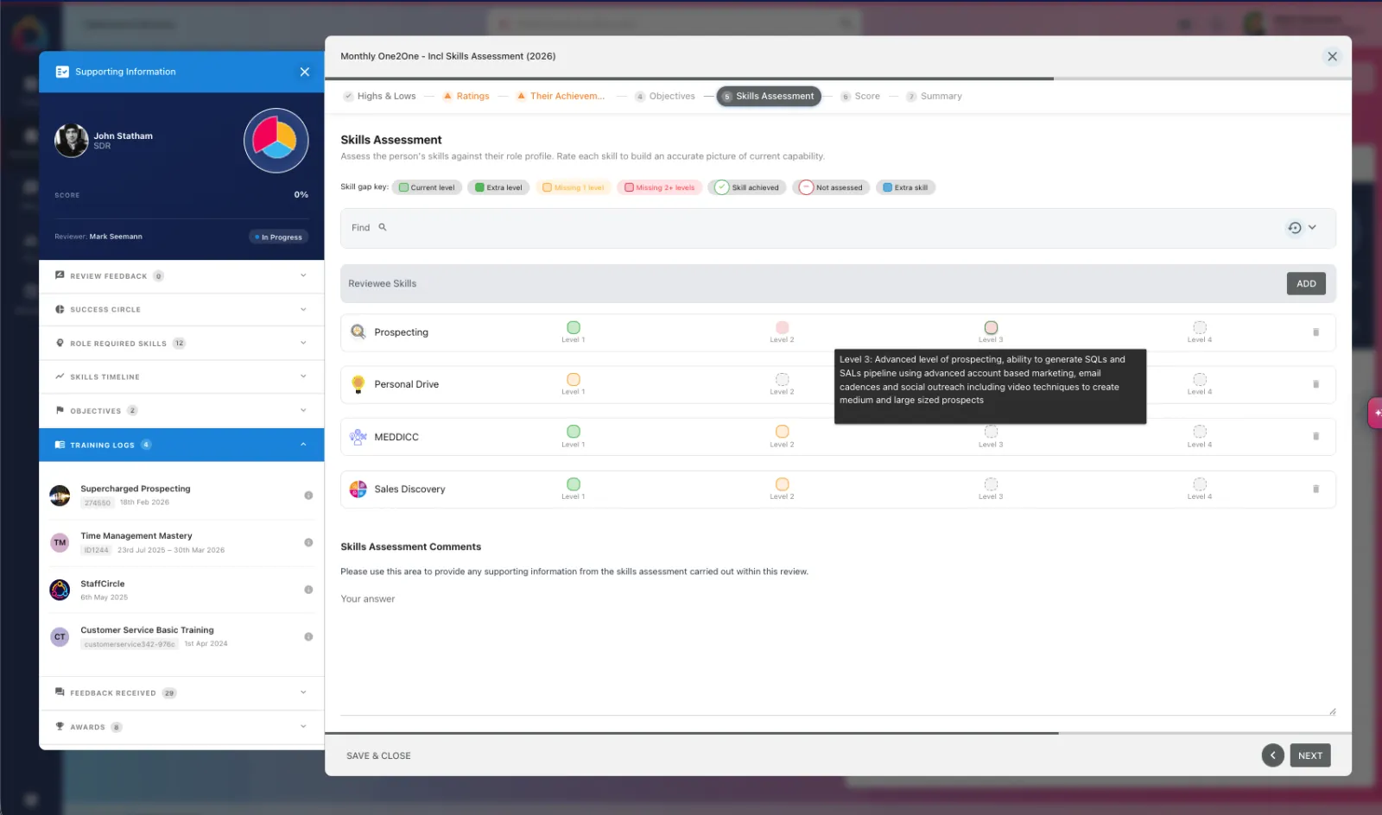Go to the Highs & Lows step

pos(379,96)
